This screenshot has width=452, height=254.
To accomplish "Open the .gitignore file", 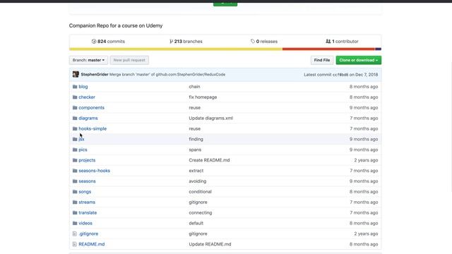I will [88, 234].
